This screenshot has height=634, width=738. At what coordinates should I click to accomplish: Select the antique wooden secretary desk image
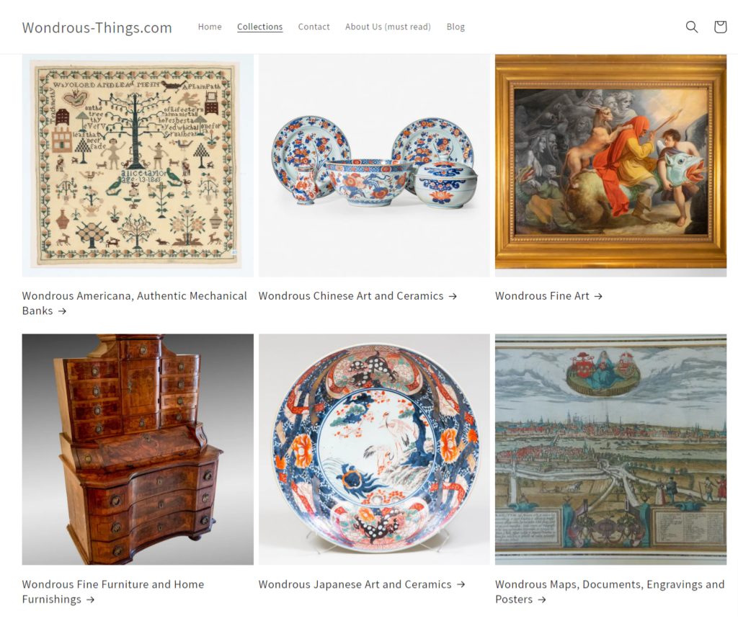pos(138,449)
